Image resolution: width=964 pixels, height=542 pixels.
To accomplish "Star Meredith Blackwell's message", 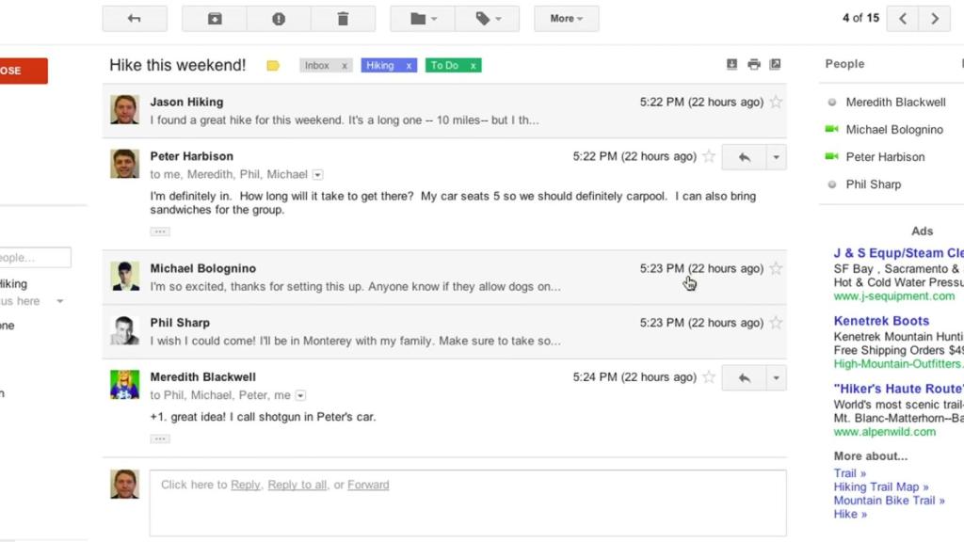I will [x=709, y=376].
